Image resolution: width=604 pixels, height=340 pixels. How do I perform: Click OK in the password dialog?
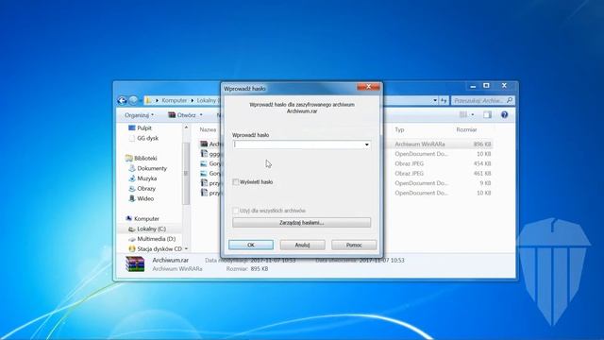(x=251, y=245)
